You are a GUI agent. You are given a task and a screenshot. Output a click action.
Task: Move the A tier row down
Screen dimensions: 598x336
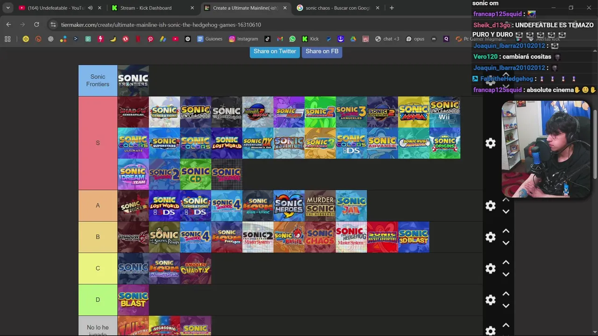(506, 211)
